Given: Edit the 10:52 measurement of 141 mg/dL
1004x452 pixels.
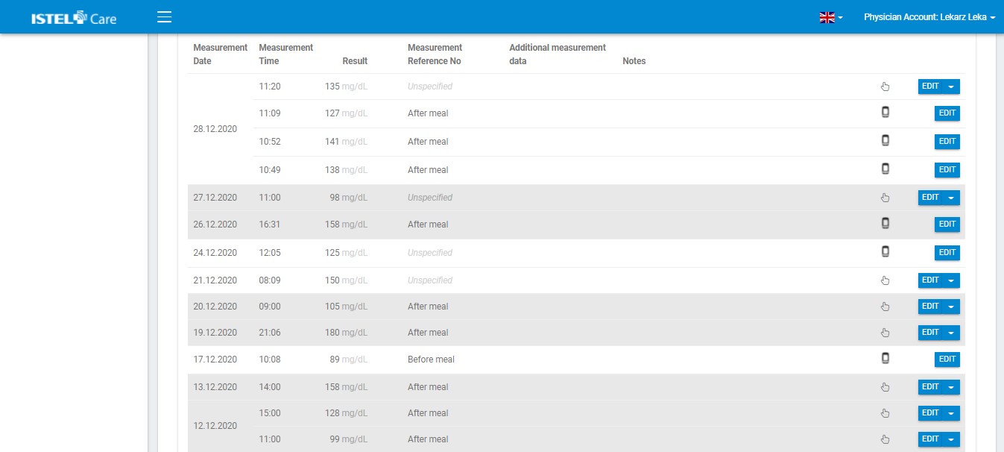Looking at the screenshot, I should pyautogui.click(x=947, y=142).
